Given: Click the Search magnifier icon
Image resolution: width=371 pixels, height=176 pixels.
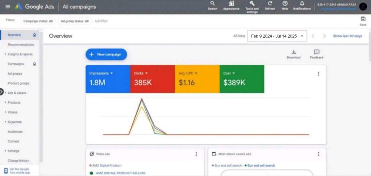Looking at the screenshot, I should click(212, 4).
